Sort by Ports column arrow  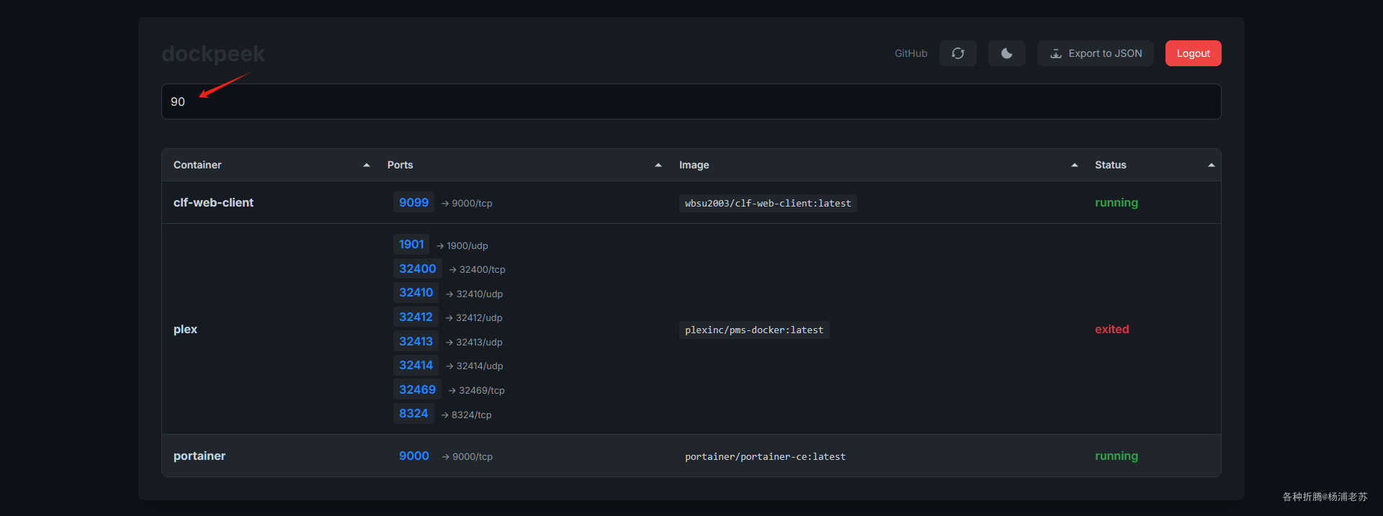tap(658, 165)
